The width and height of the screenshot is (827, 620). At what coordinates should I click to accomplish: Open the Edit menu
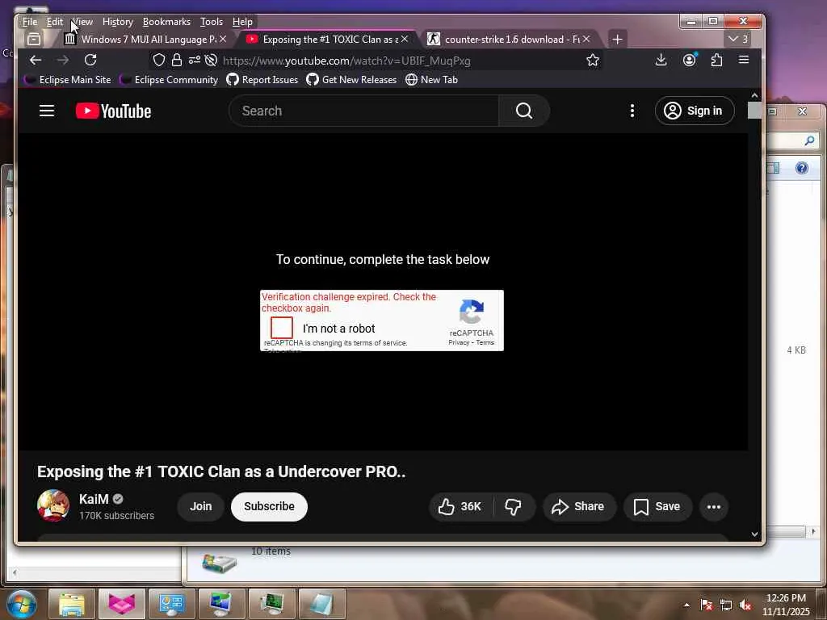pyautogui.click(x=54, y=22)
